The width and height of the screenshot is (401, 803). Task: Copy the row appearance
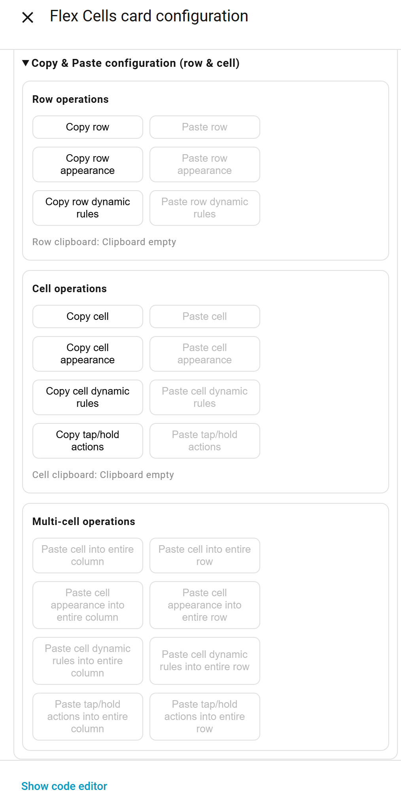[x=87, y=164]
